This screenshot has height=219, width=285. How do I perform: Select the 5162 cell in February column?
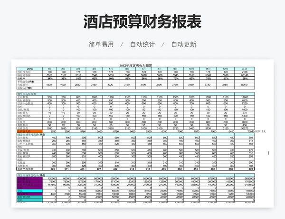tap(64, 75)
